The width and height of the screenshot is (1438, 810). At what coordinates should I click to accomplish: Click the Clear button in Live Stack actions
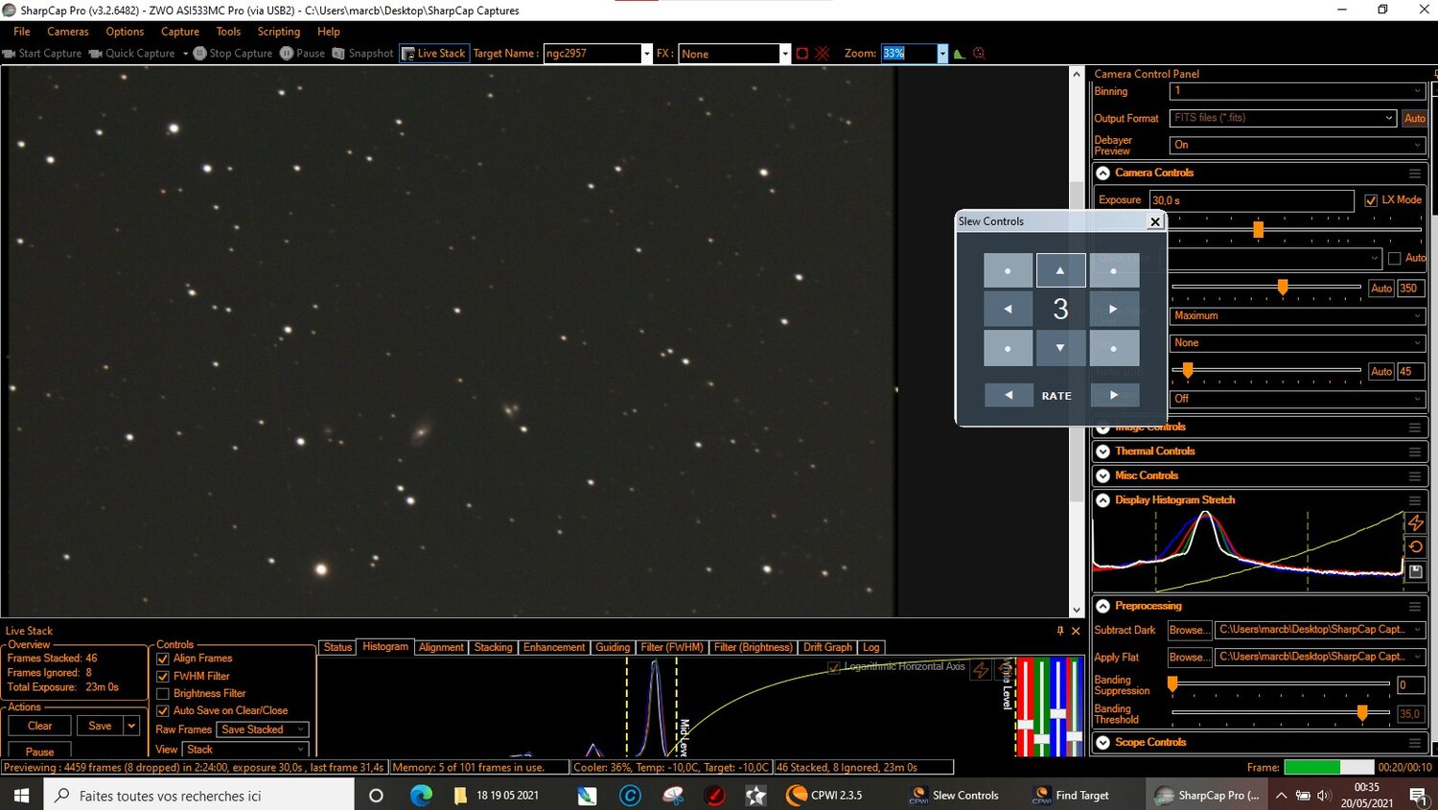tap(37, 726)
